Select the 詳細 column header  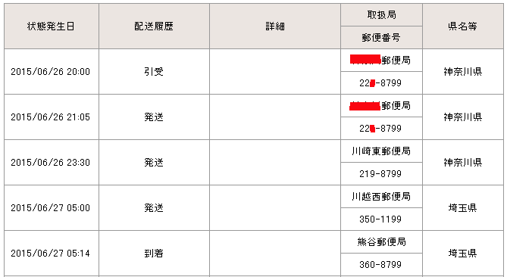(275, 26)
